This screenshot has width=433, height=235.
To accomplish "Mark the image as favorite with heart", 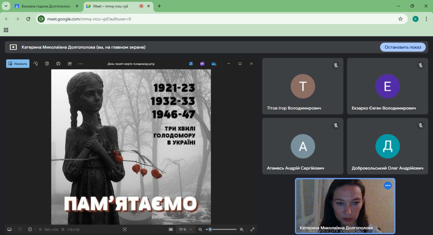I will 20,229.
